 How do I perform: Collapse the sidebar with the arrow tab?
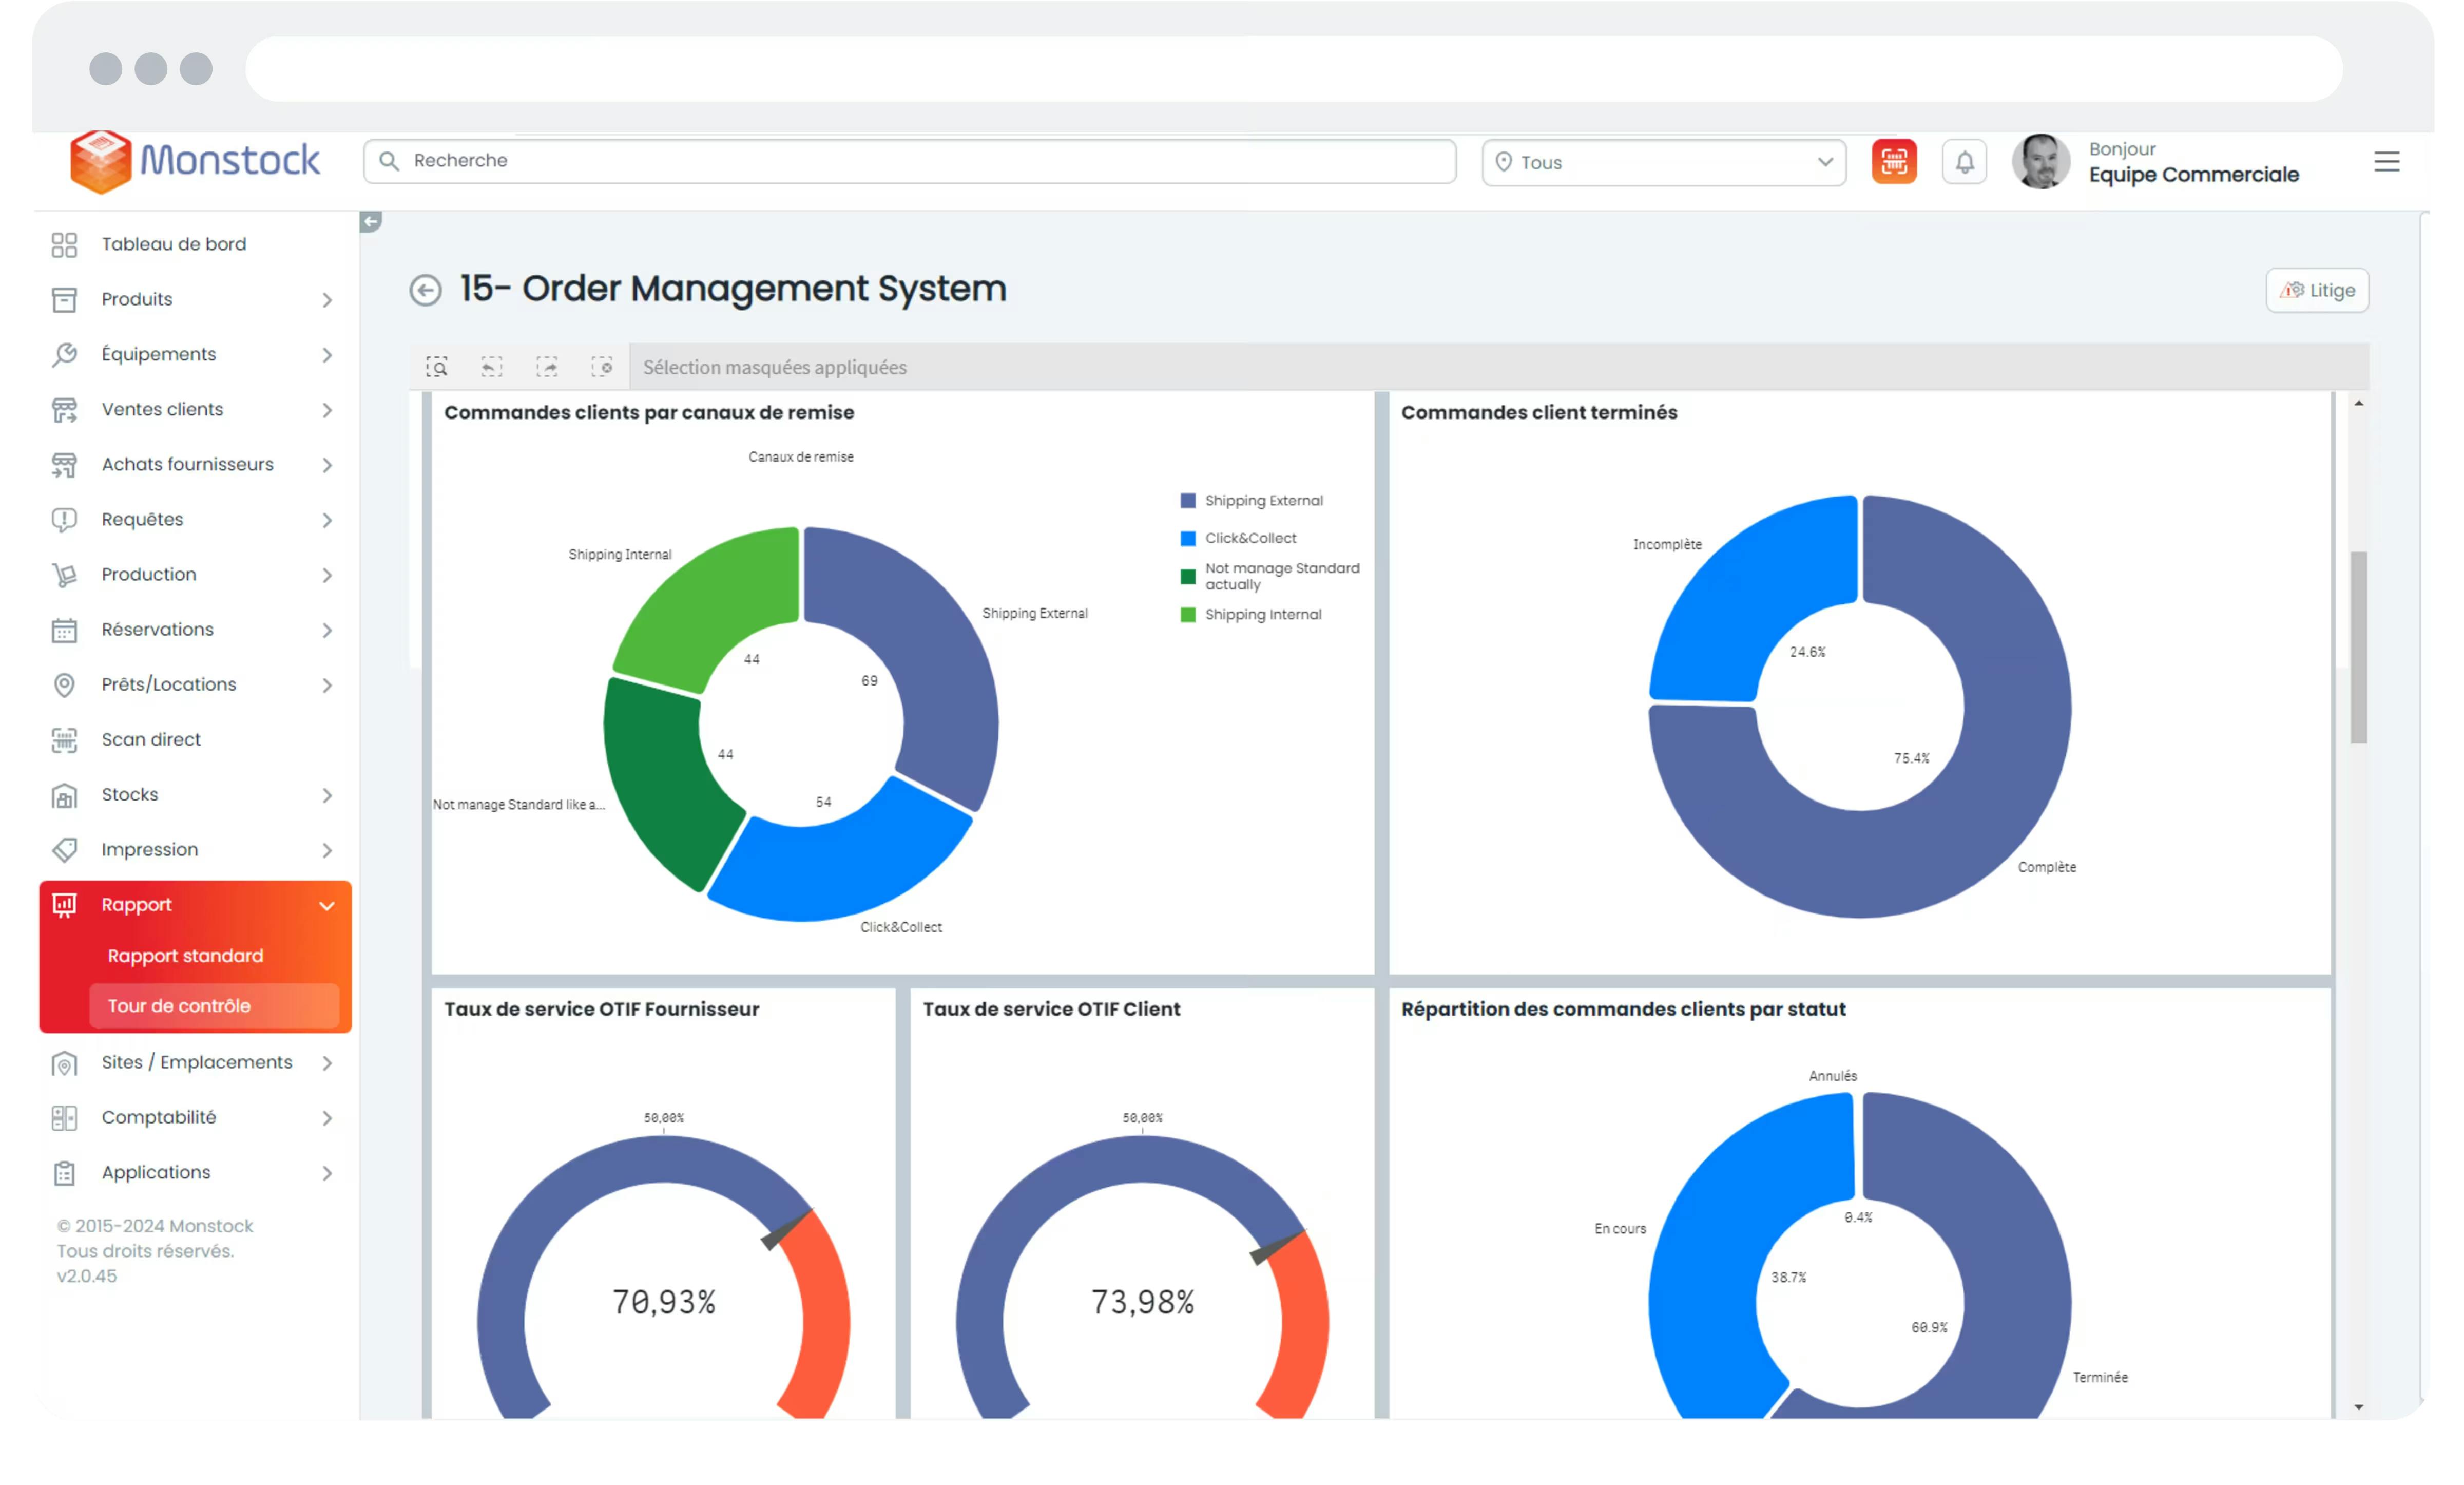tap(370, 222)
